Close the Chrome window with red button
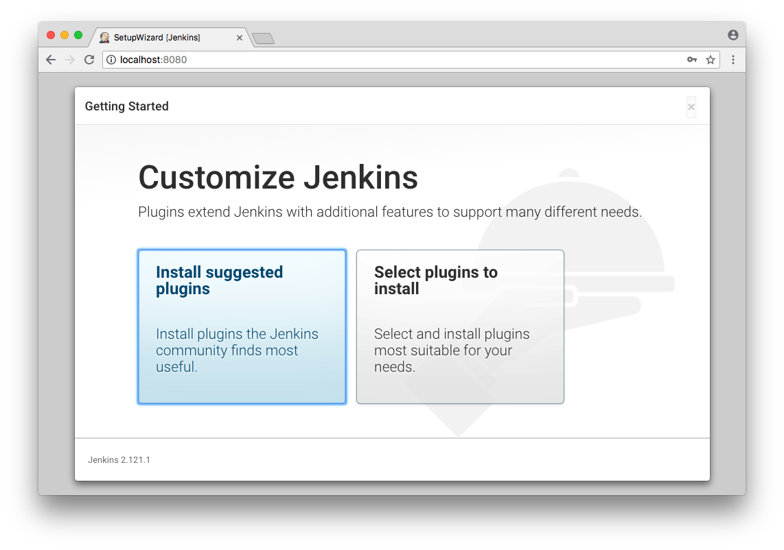Viewport: 784px width, 550px height. 51,35
